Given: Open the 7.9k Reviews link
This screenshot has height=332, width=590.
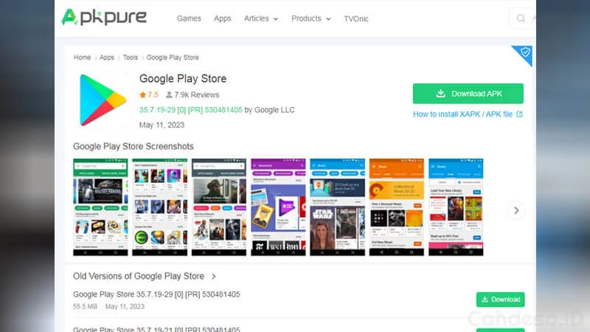Looking at the screenshot, I should [x=196, y=95].
